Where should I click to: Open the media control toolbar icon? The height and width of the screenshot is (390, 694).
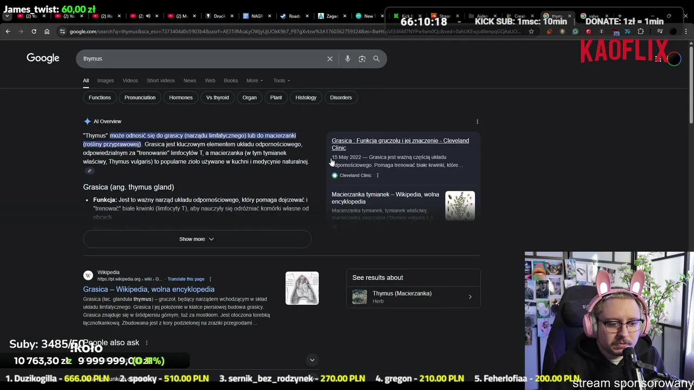pyautogui.click(x=660, y=31)
